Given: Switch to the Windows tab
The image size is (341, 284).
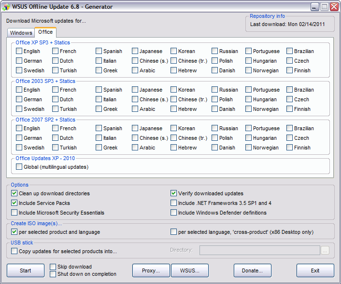Looking at the screenshot, I should [21, 33].
